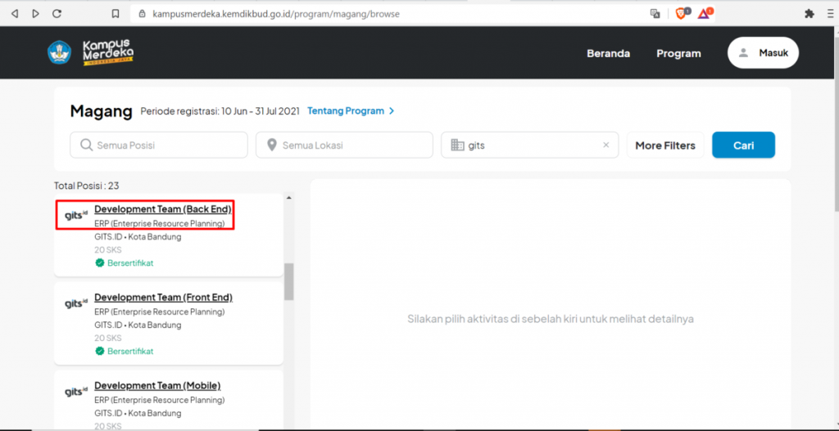Image resolution: width=839 pixels, height=431 pixels.
Task: Click the Cari search button
Action: point(743,146)
